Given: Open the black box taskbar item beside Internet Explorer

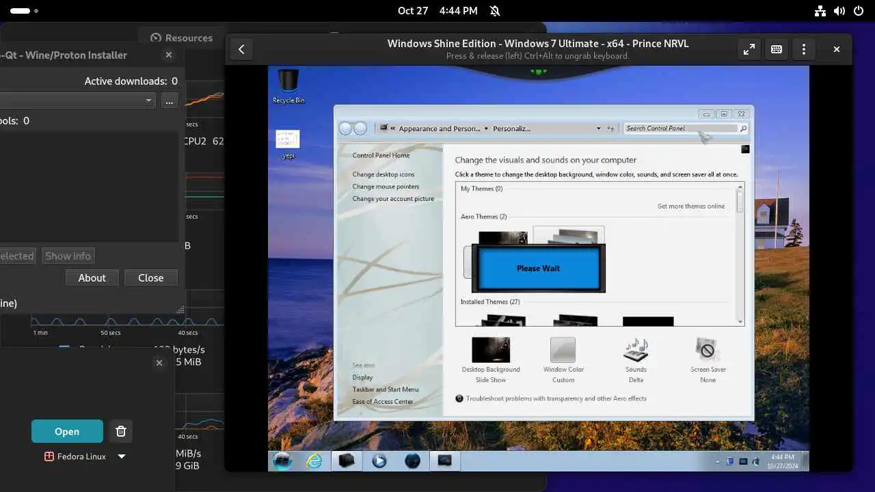Looking at the screenshot, I should click(347, 461).
